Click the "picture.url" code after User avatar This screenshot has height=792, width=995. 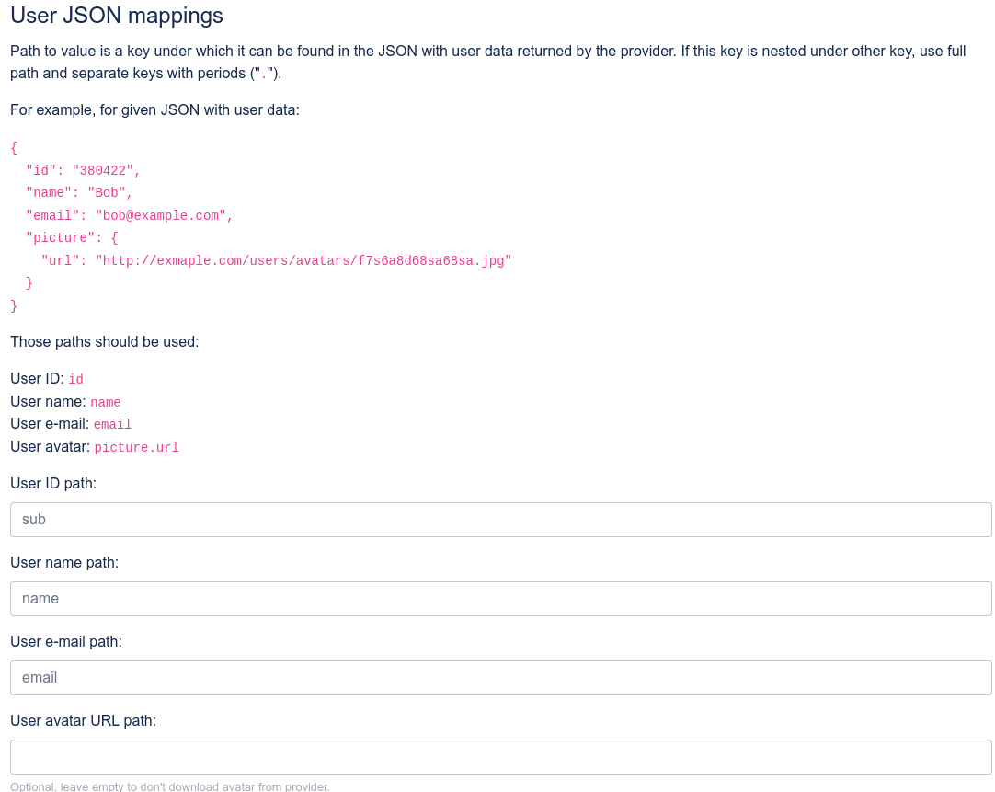coord(136,448)
